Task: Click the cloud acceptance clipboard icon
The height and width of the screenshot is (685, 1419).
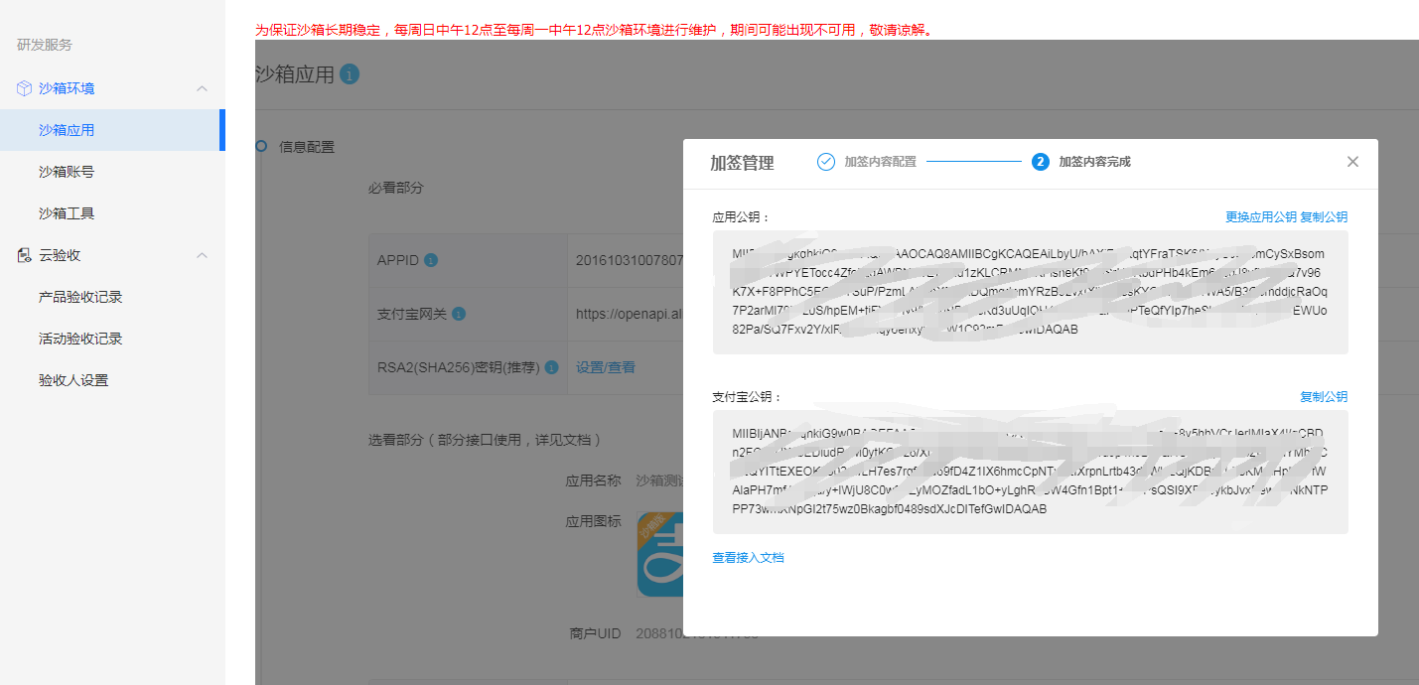Action: pyautogui.click(x=25, y=255)
